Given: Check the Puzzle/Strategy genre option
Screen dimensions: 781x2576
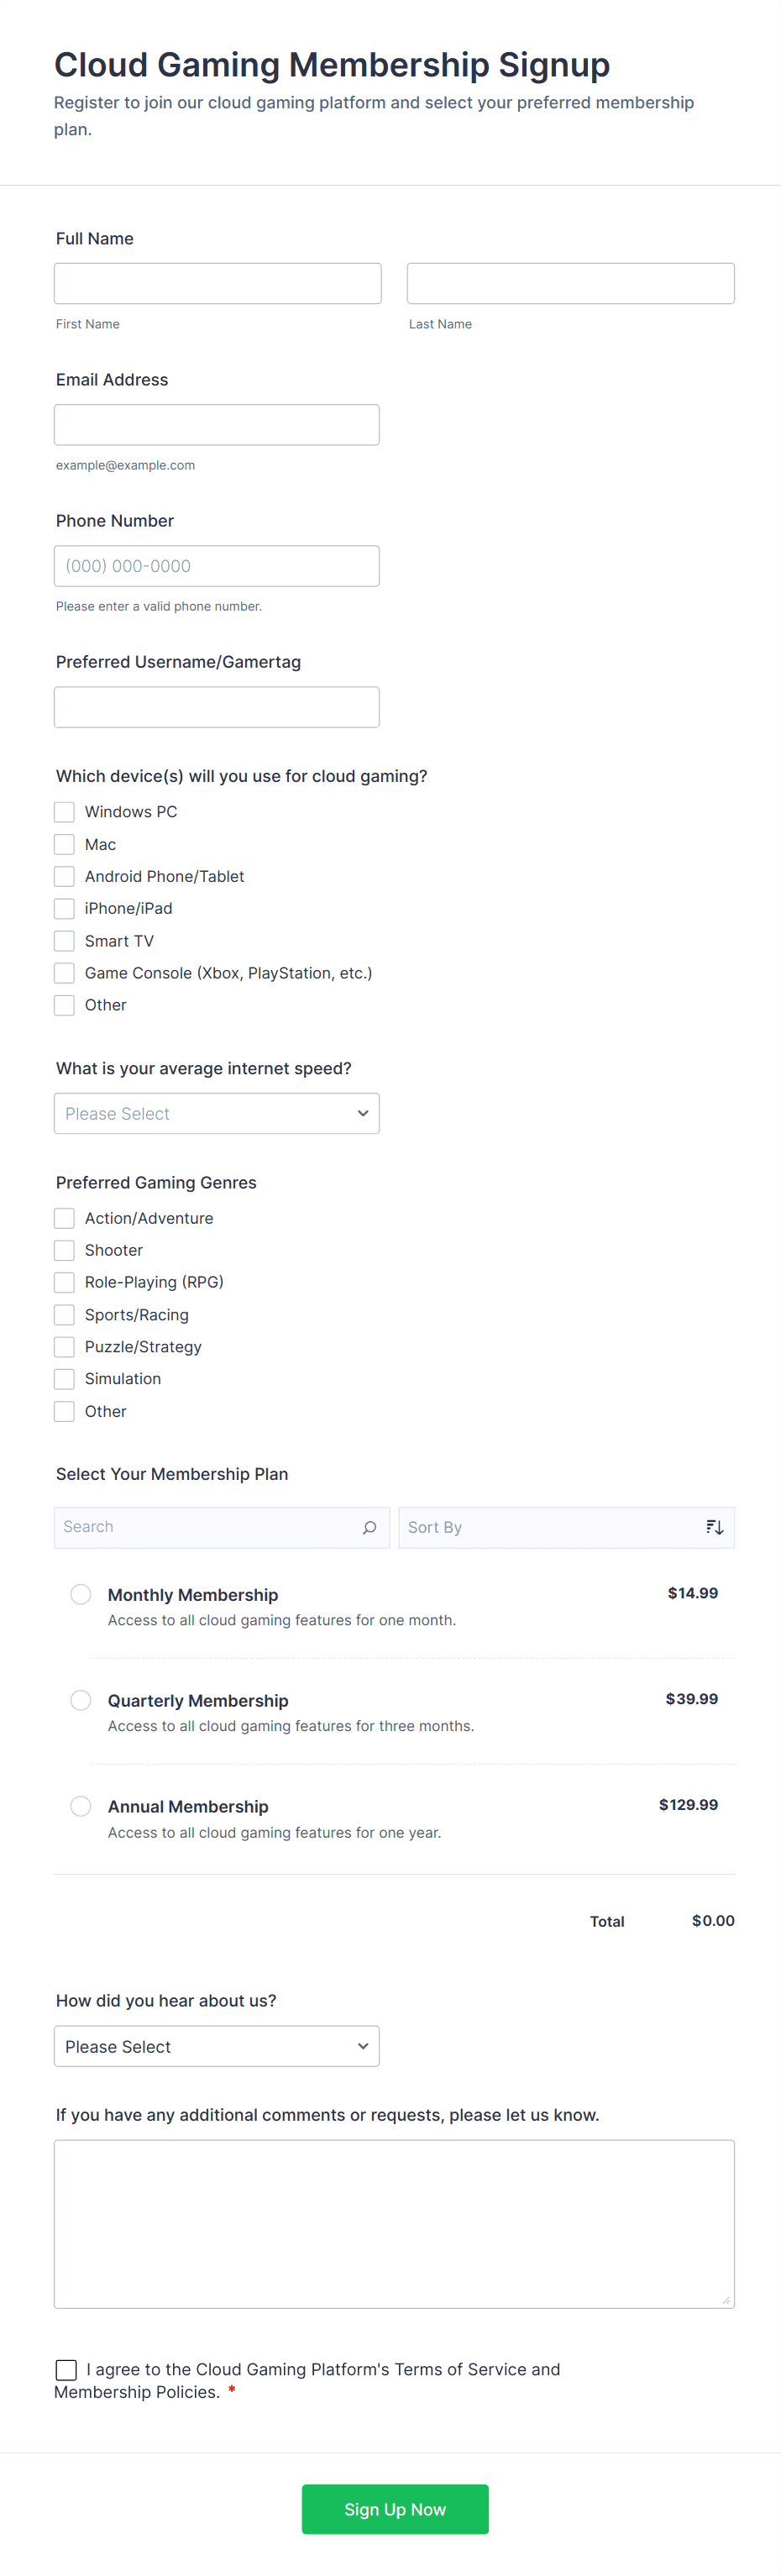Looking at the screenshot, I should coord(64,1347).
